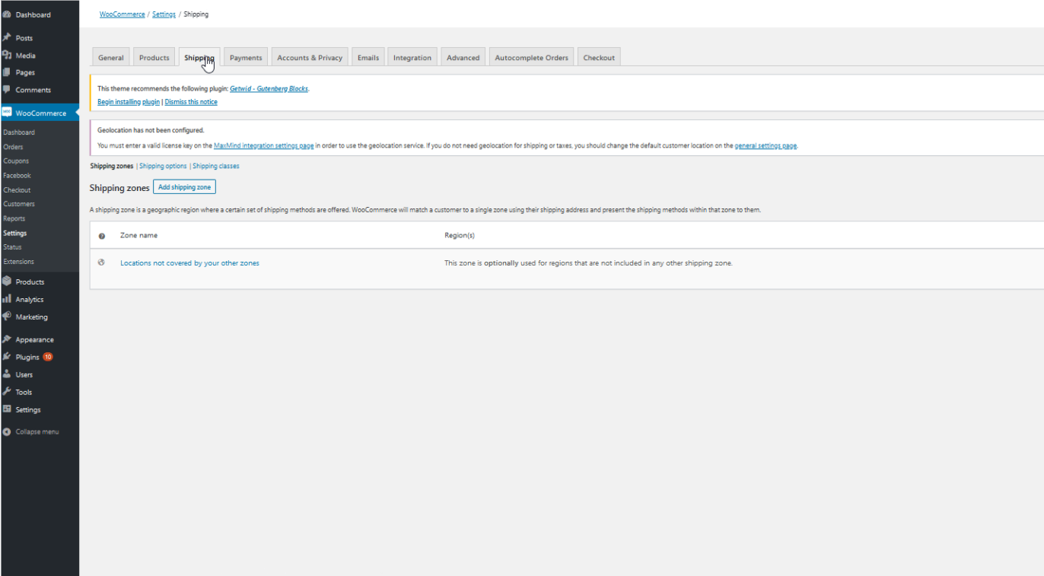
Task: Open the general settings page link
Action: [766, 145]
